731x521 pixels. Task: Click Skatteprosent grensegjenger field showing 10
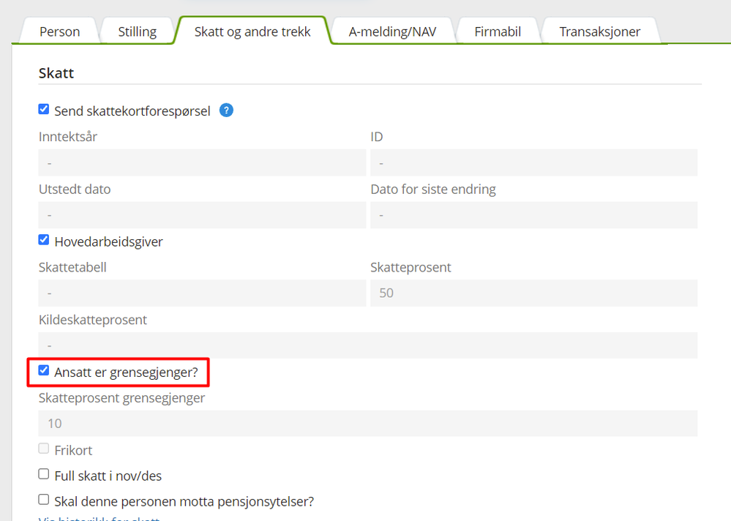pyautogui.click(x=368, y=424)
